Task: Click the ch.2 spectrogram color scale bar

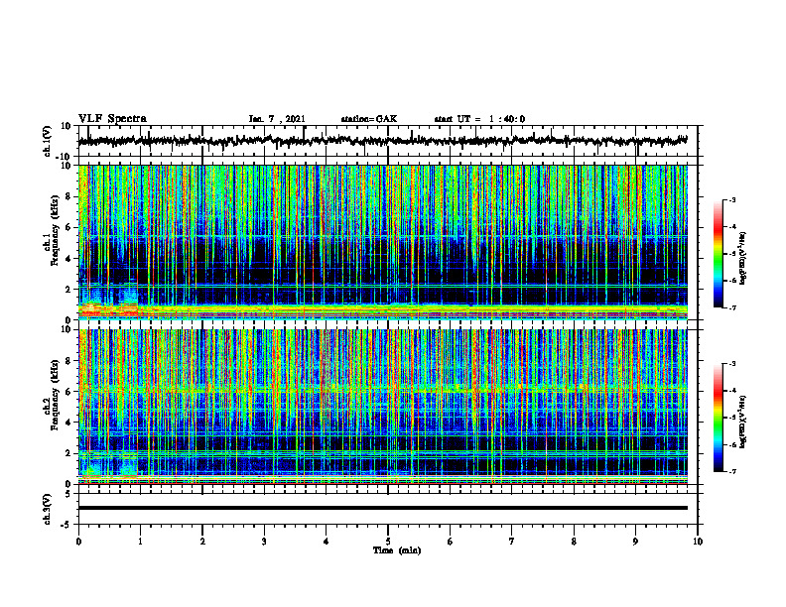Action: pos(719,418)
